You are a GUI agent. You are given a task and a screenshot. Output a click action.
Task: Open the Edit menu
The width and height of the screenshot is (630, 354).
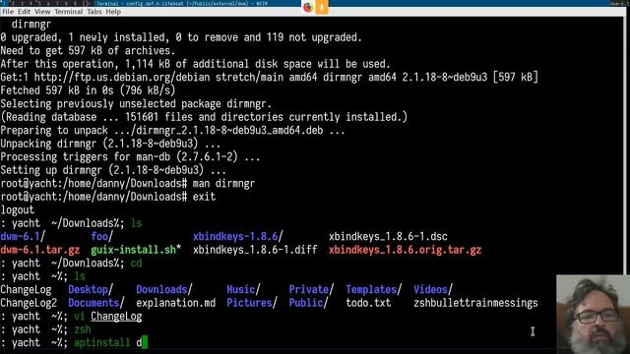tap(24, 12)
